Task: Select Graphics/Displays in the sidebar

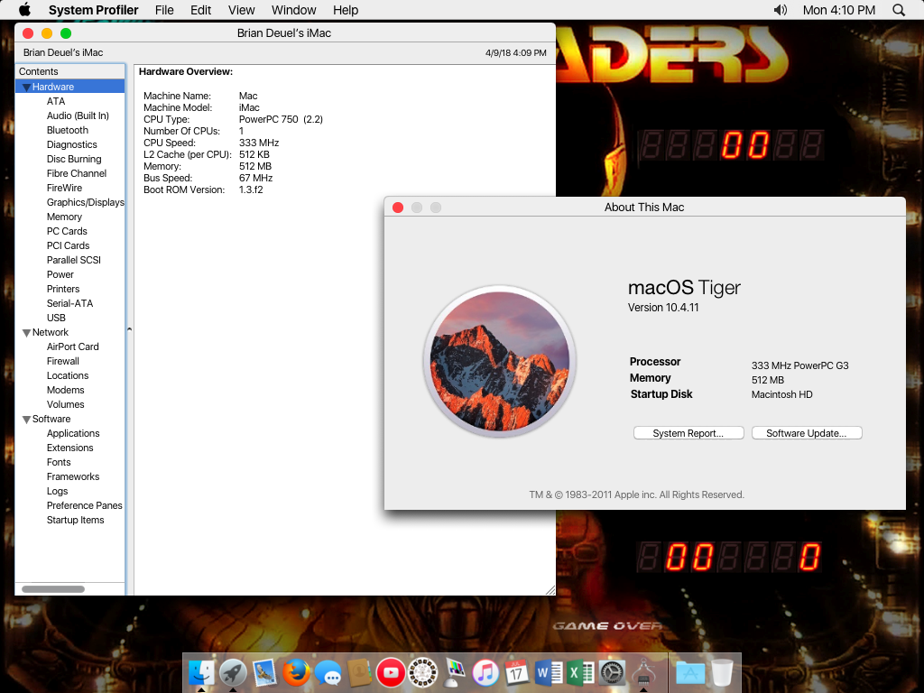Action: [86, 202]
